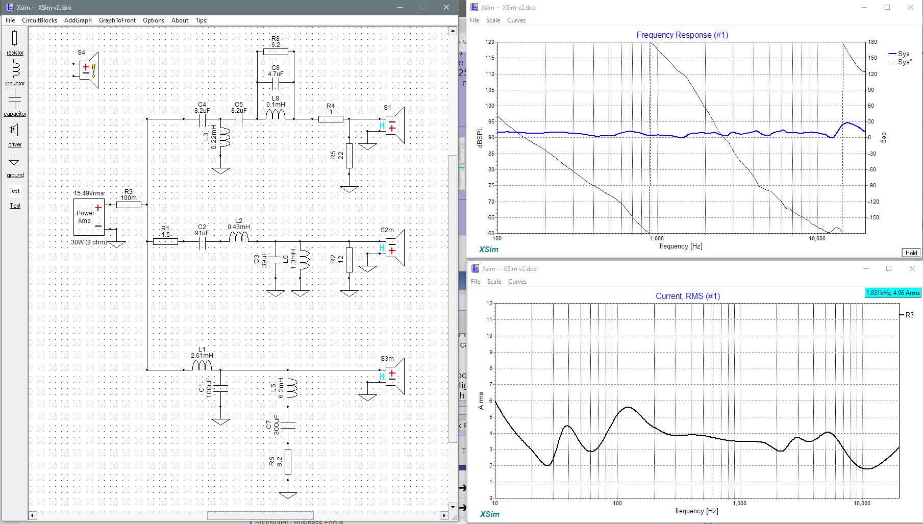Select capacitor C8 4.7uF
The width and height of the screenshot is (923, 524).
tap(276, 82)
